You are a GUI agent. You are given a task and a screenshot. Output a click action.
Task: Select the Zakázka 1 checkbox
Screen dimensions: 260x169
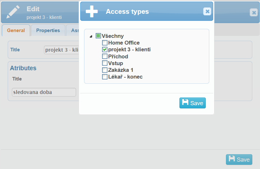point(105,70)
